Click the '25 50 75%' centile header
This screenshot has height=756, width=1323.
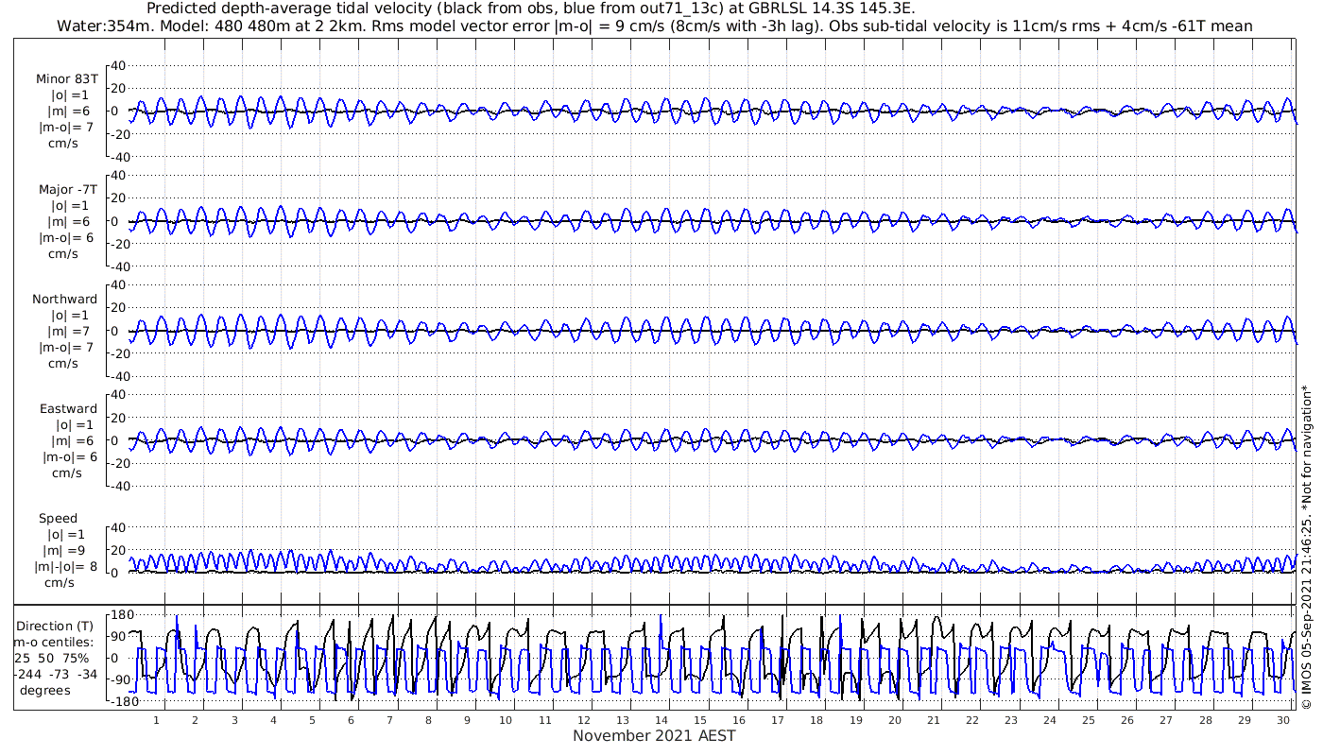tap(52, 658)
